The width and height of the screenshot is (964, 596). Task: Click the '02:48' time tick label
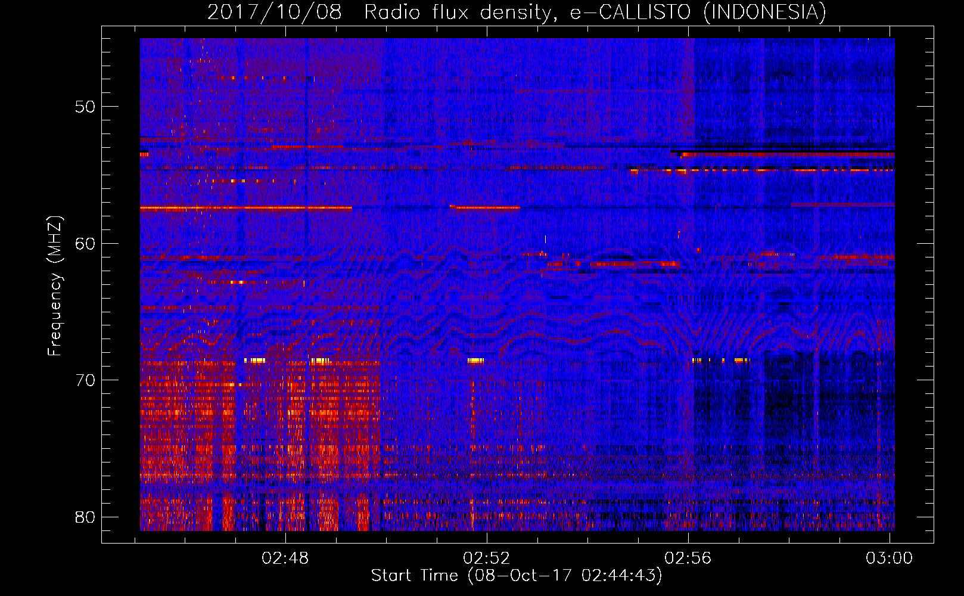point(285,558)
